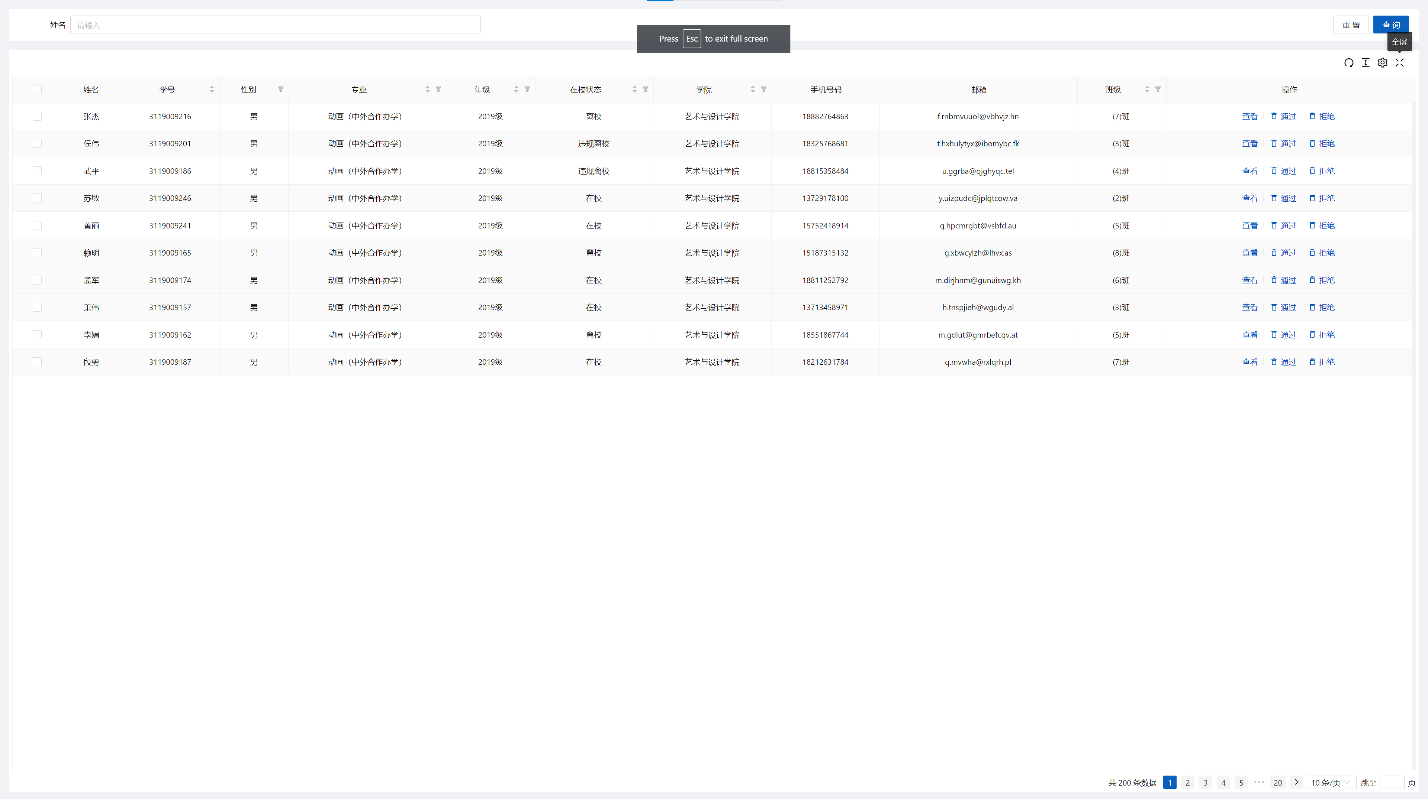Open the 10 条/页 page size dropdown
Image resolution: width=1428 pixels, height=799 pixels.
1331,782
